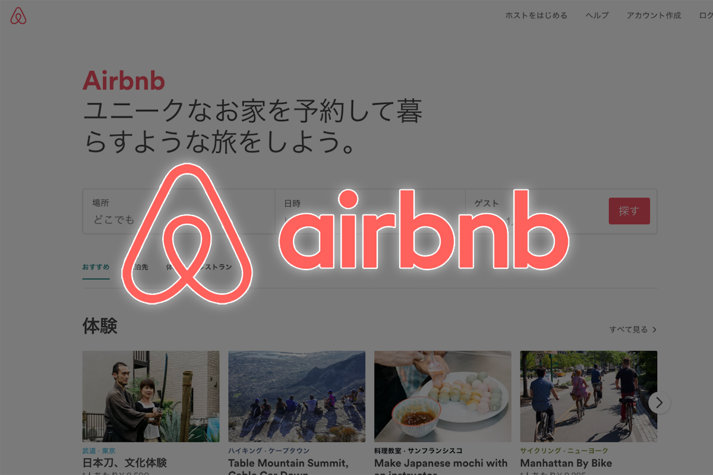This screenshot has height=475, width=713.
Task: Open the 日本刀、文化体験 sword experience photo
Action: point(151,396)
